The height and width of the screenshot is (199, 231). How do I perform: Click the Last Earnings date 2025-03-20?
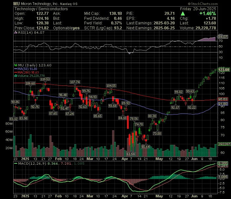tap(164, 23)
